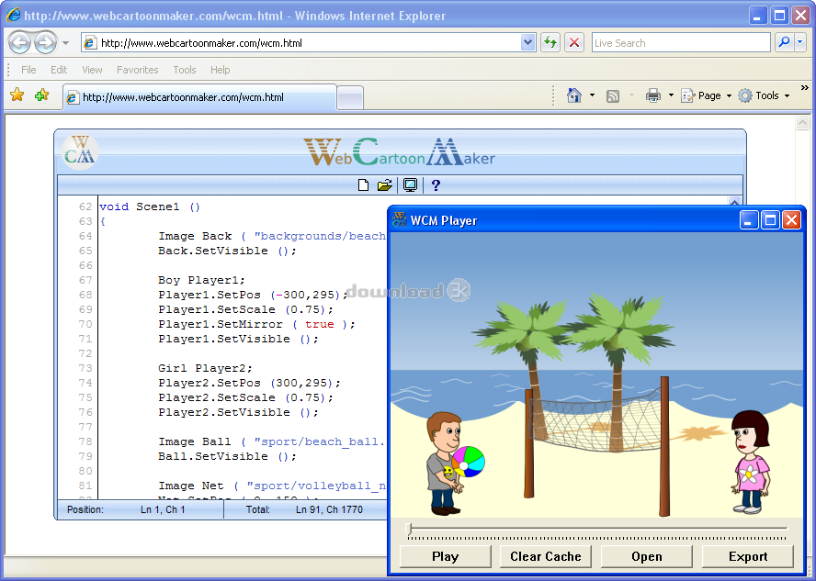Click the monitor preview icon in toolbar

click(410, 185)
